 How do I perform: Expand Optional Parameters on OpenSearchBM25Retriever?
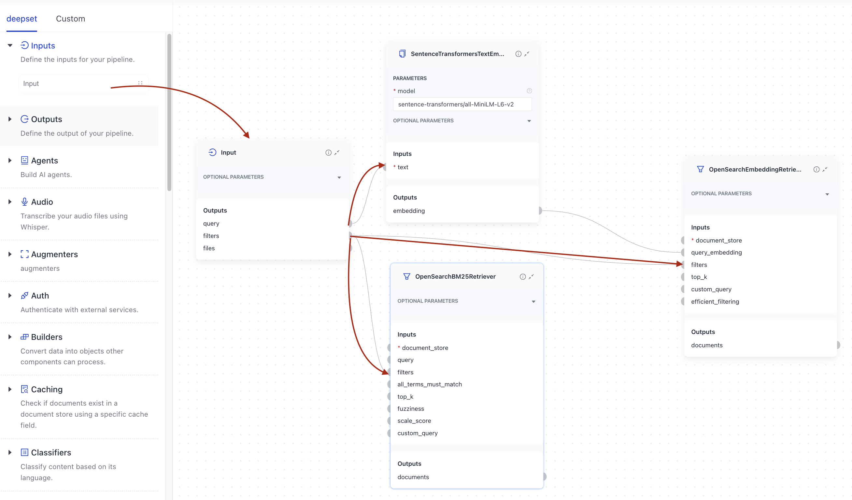tap(533, 301)
